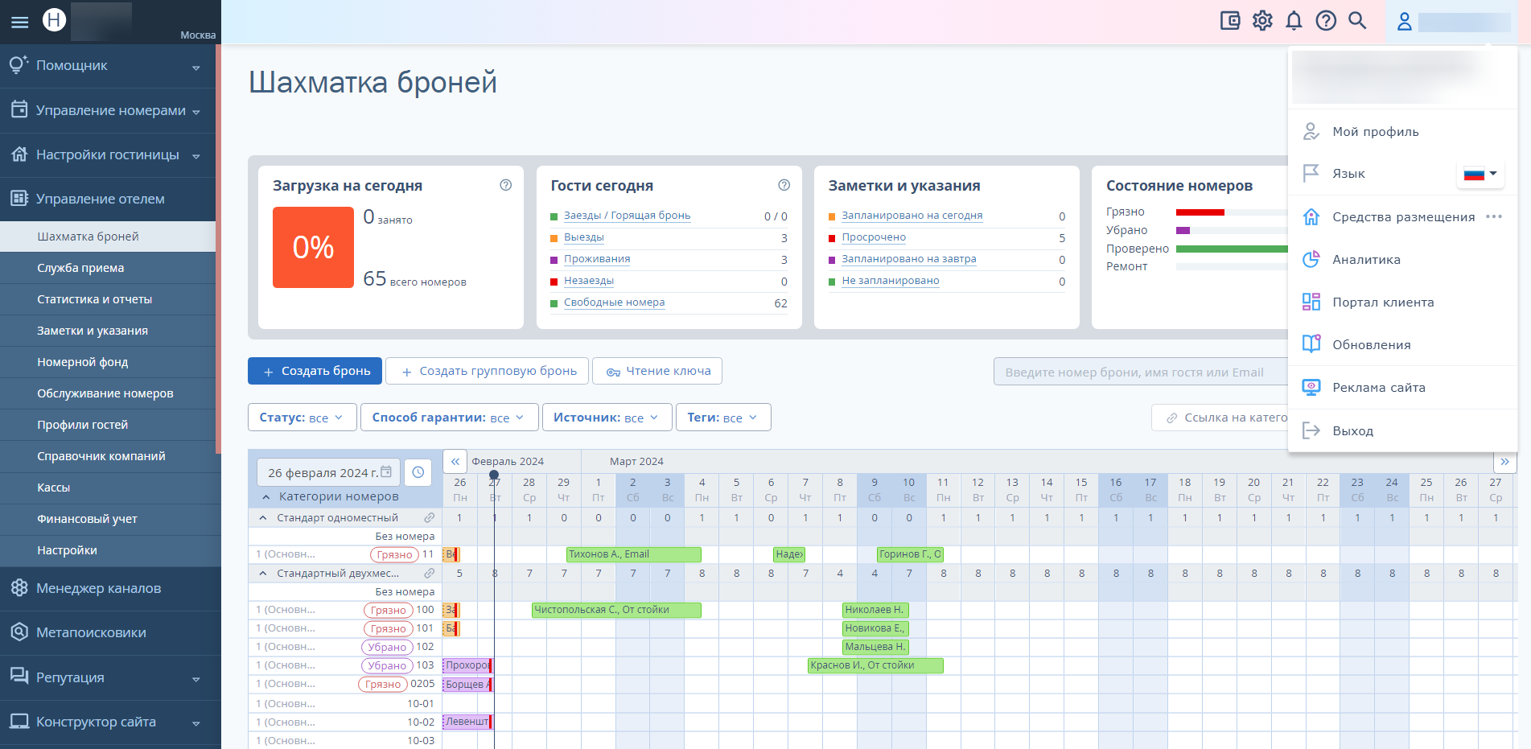Click Грязно status badge for room 0205
1531x749 pixels.
tap(382, 685)
